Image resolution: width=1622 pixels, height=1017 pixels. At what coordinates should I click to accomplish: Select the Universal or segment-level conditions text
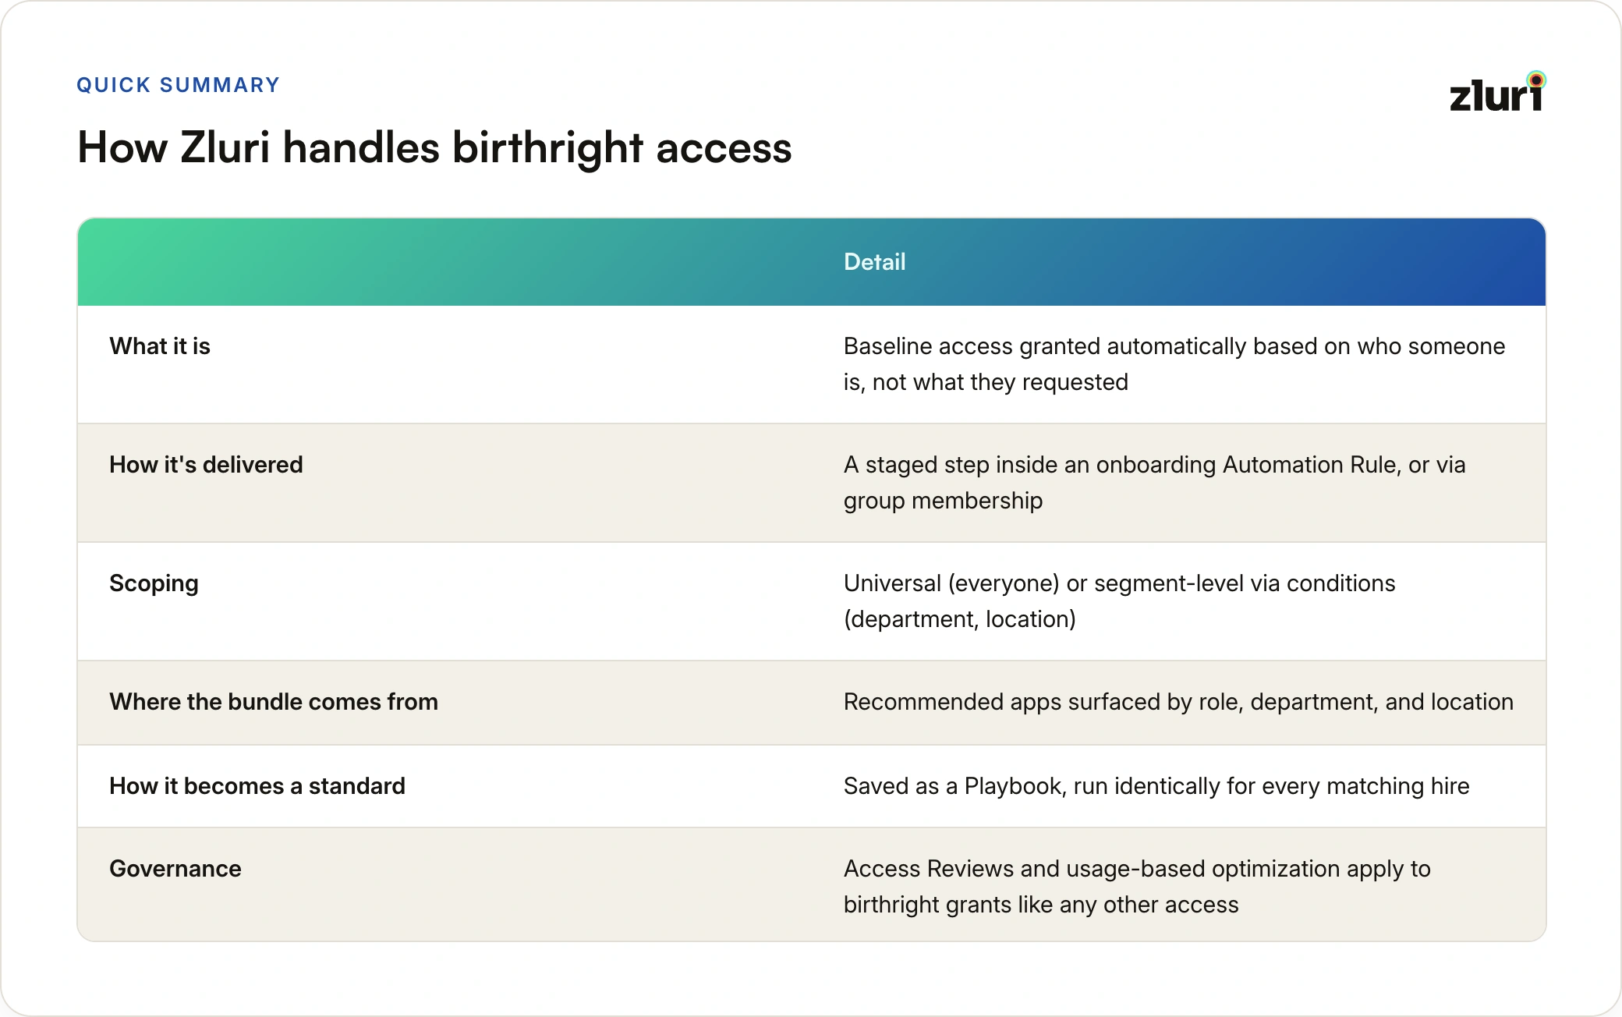pyautogui.click(x=1119, y=601)
